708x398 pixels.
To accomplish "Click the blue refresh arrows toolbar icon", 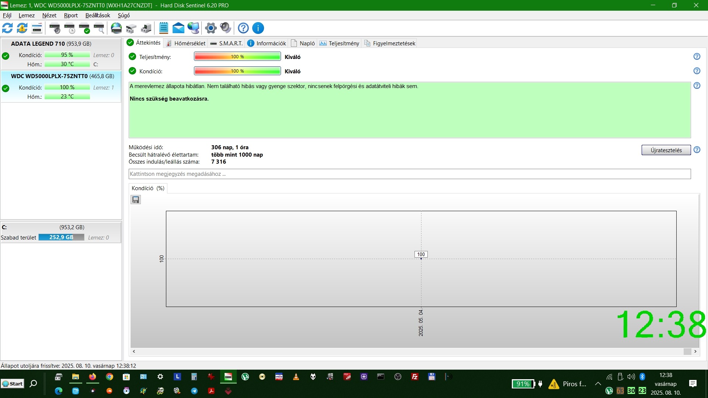I will [x=7, y=28].
